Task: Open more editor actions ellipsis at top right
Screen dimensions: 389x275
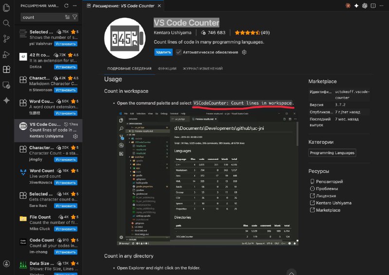Action: coord(382,6)
